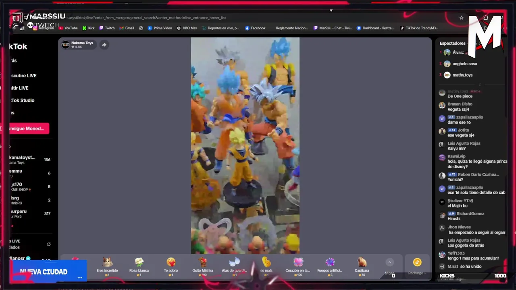The height and width of the screenshot is (290, 516).
Task: Click Yeff1303's username in chat
Action: pos(456,253)
